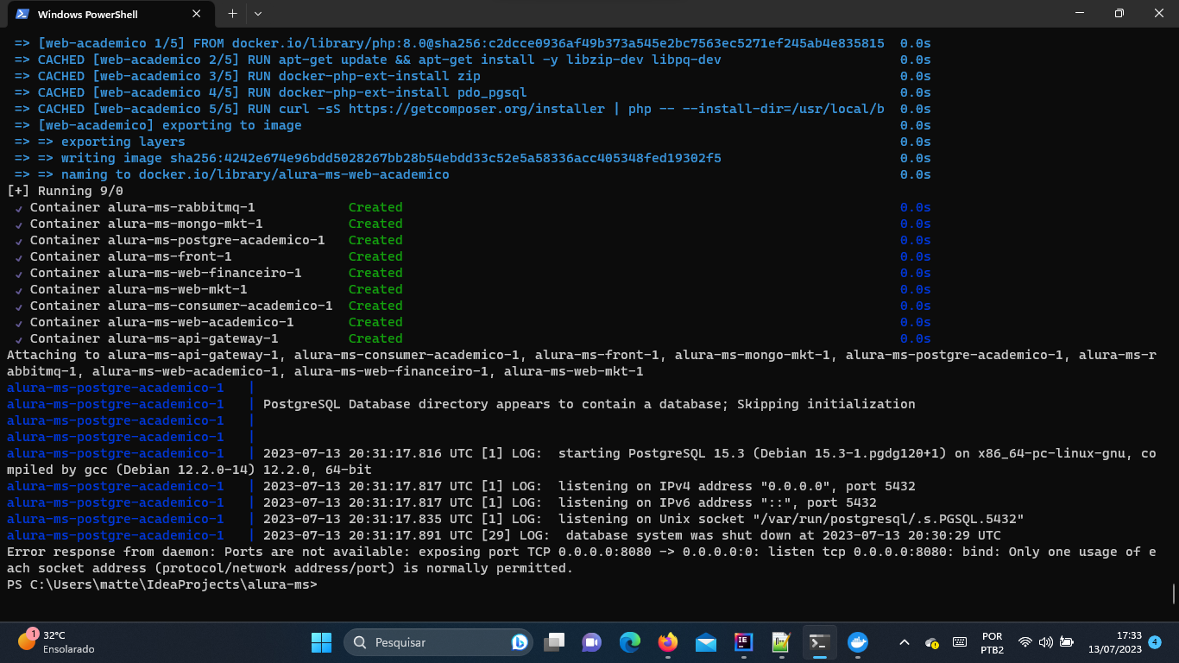Launch Microsoft Edge from taskbar
The image size is (1179, 663).
tap(630, 642)
